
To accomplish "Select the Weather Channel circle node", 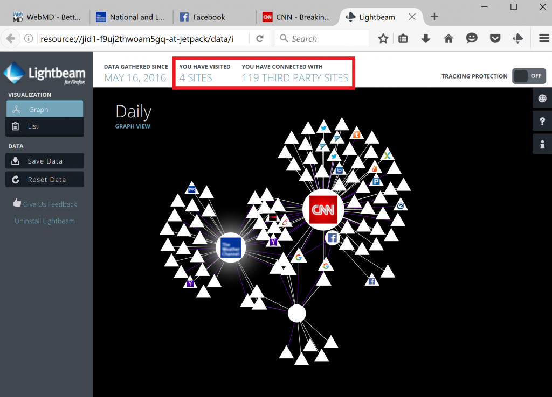I will [x=231, y=247].
